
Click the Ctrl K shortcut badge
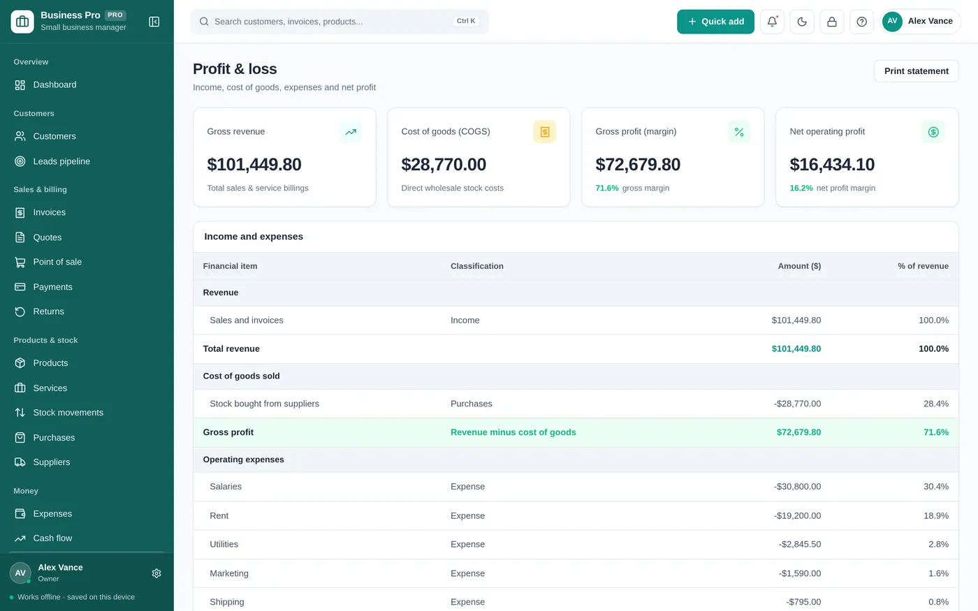(466, 22)
